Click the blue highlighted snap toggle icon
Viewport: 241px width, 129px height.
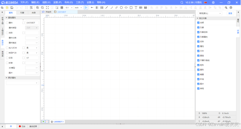click(x=86, y=8)
